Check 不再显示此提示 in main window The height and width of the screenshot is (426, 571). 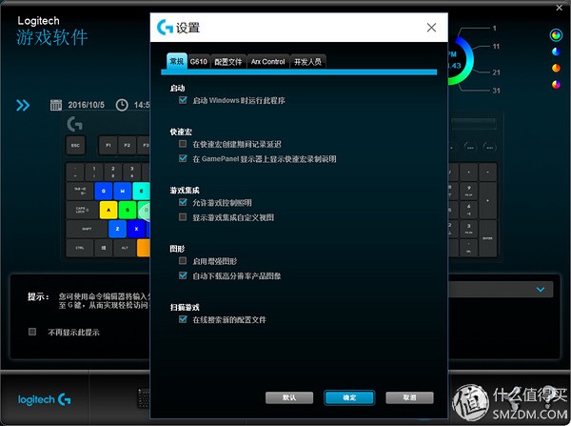click(32, 332)
